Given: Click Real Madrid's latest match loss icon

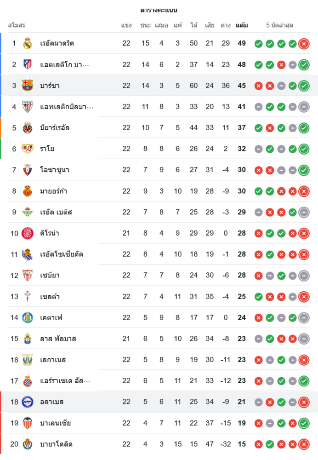Looking at the screenshot, I should tap(304, 44).
